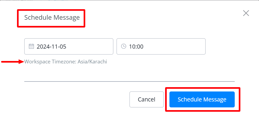Select the time value 10:00

[136, 46]
